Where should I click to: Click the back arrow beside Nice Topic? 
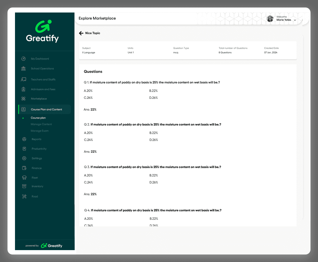[81, 33]
